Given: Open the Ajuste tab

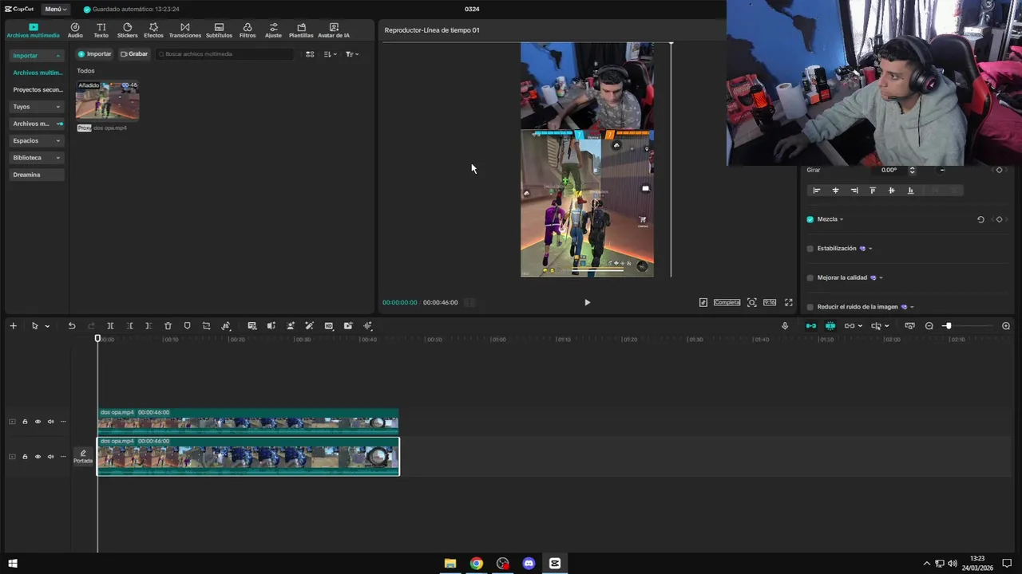Looking at the screenshot, I should (273, 30).
